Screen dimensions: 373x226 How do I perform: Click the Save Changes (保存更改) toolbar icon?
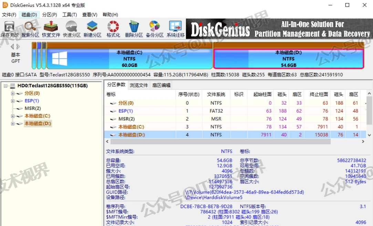tap(10, 29)
